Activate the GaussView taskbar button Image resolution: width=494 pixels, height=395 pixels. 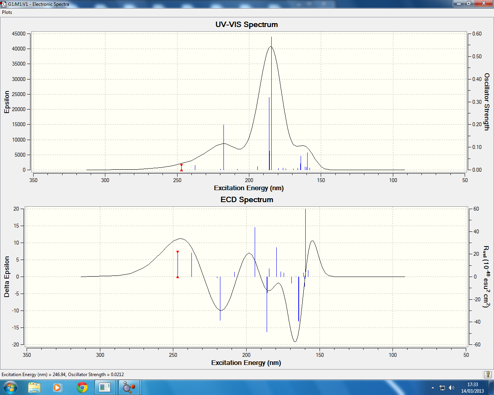click(x=129, y=387)
